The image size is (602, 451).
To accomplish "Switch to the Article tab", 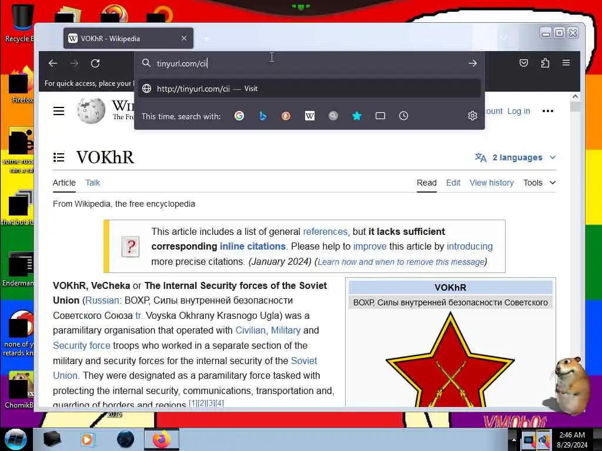I will coord(64,183).
